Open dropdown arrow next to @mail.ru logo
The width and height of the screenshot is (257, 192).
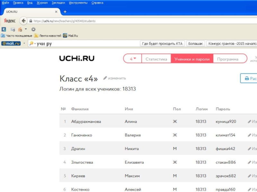click(24, 44)
